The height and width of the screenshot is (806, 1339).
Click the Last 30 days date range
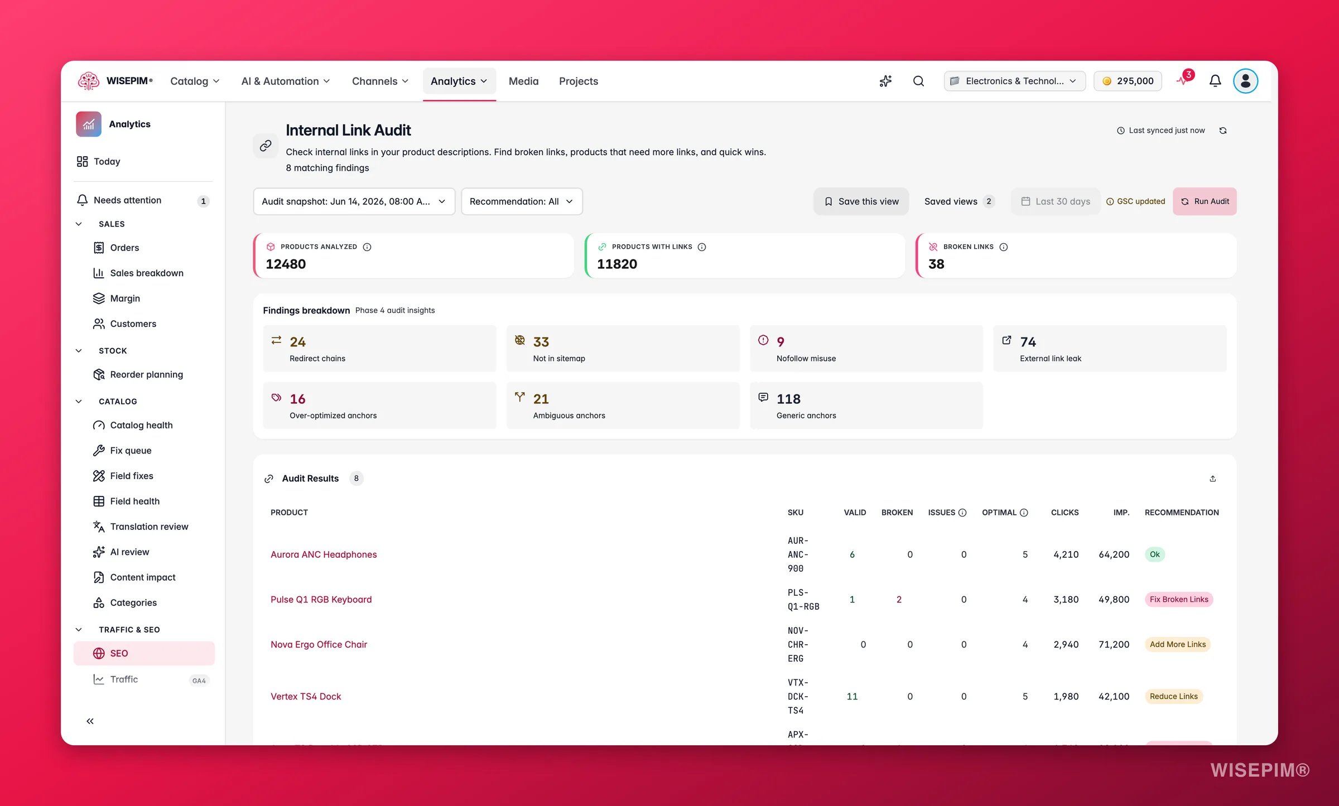[x=1056, y=201]
